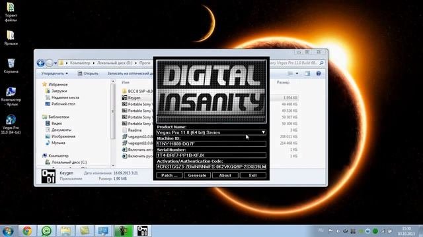This screenshot has width=423, height=237.
Task: Click the Patch button in keygen
Action: [x=169, y=176]
